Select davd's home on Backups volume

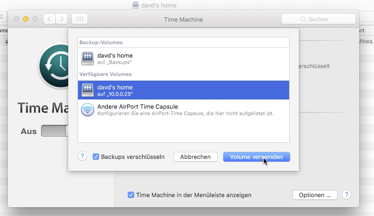point(184,58)
